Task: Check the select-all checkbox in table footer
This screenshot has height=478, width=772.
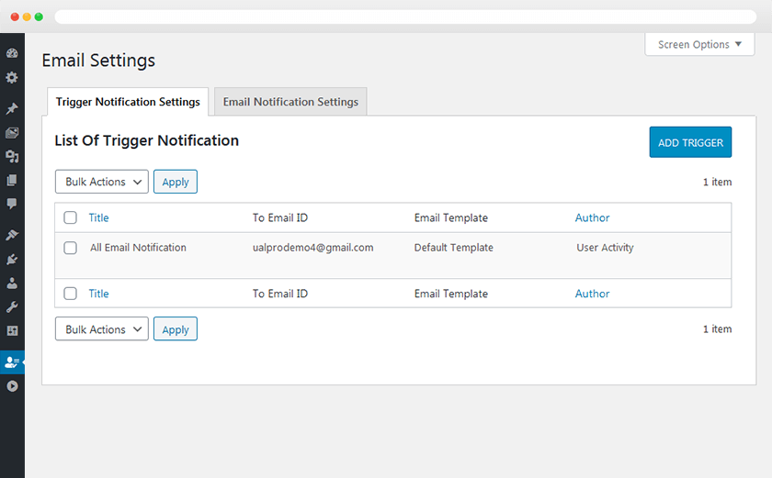Action: tap(71, 294)
